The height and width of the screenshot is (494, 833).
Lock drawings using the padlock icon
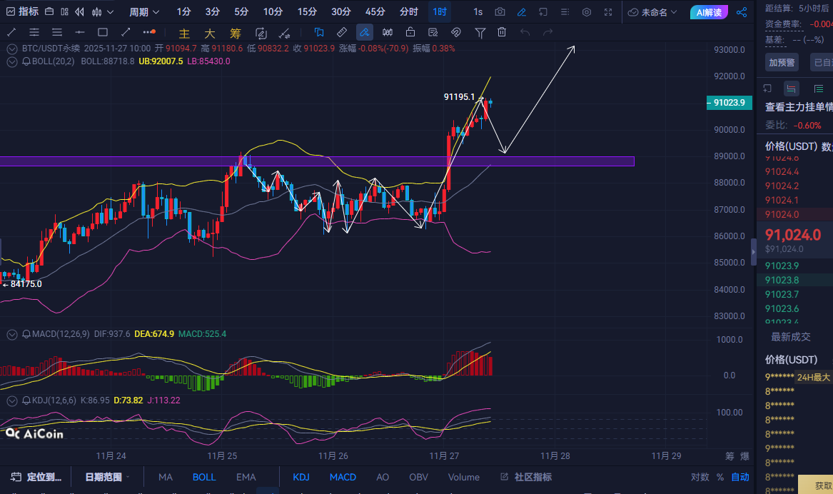(x=410, y=32)
